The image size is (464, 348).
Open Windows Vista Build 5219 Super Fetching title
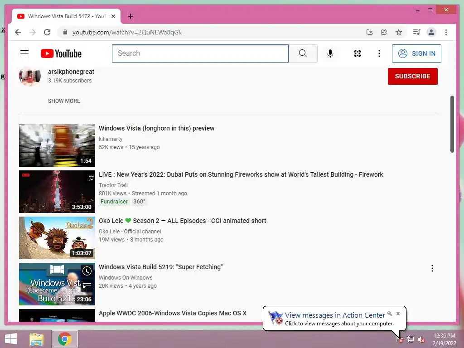click(161, 266)
